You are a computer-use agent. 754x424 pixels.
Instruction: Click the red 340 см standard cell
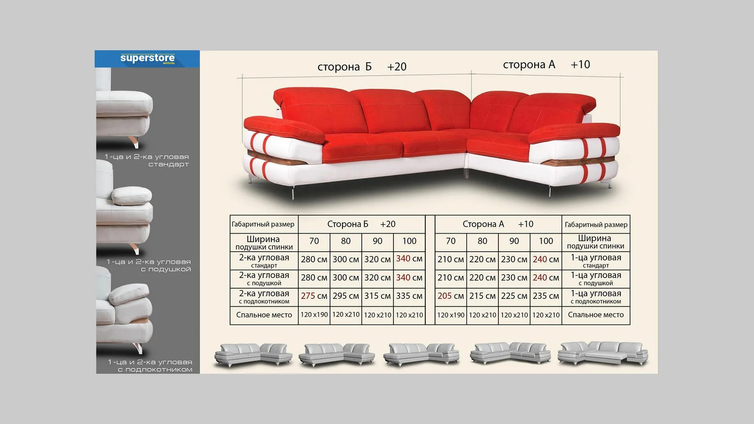pos(409,259)
